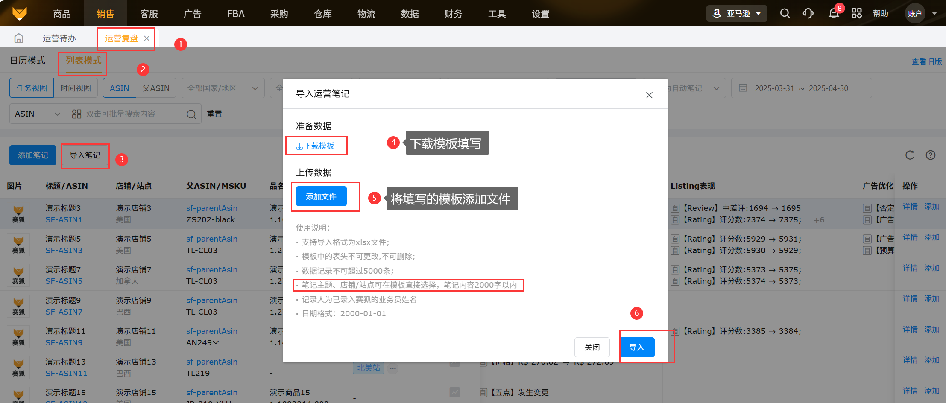
Task: Select the 列表模式 tab
Action: coord(84,61)
